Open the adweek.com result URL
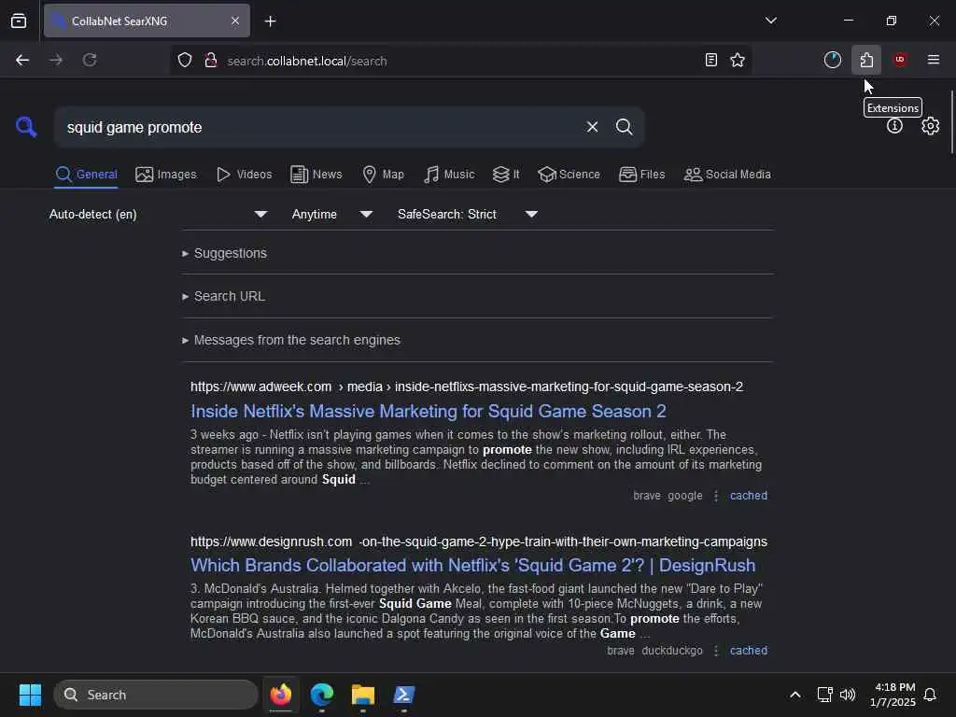The height and width of the screenshot is (717, 956). (467, 387)
